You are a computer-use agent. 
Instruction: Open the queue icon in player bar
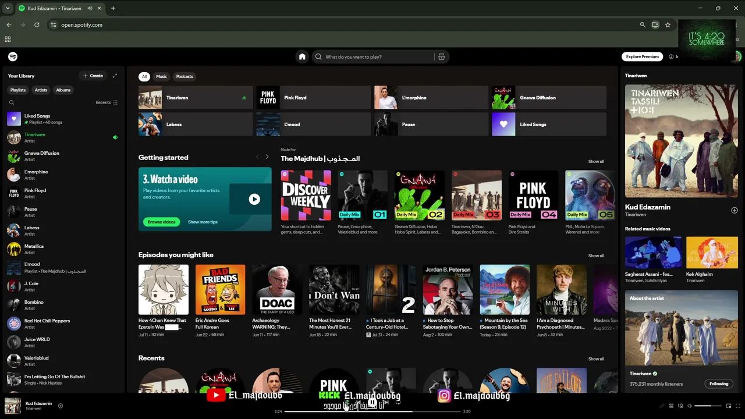[671, 406]
